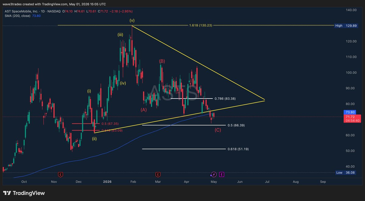
Task: Click Nov on the time axis
Action: point(54,182)
